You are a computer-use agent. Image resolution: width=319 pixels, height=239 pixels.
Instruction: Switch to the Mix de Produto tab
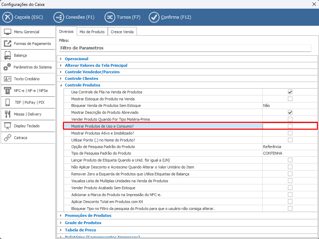coord(92,32)
